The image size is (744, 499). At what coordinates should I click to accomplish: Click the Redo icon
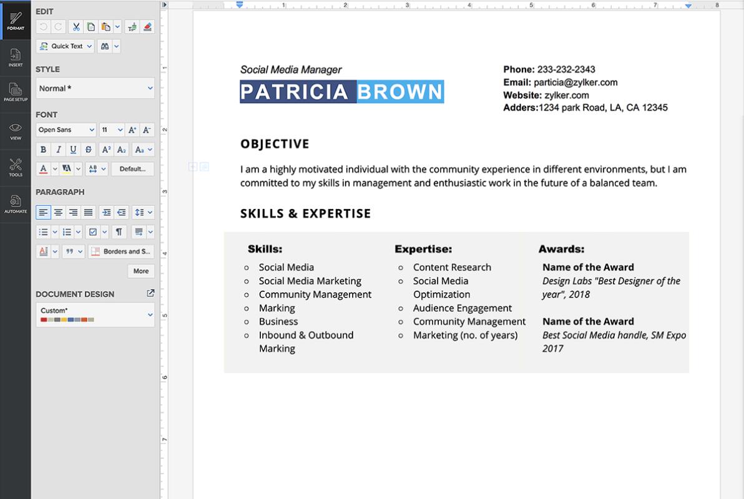click(x=59, y=27)
